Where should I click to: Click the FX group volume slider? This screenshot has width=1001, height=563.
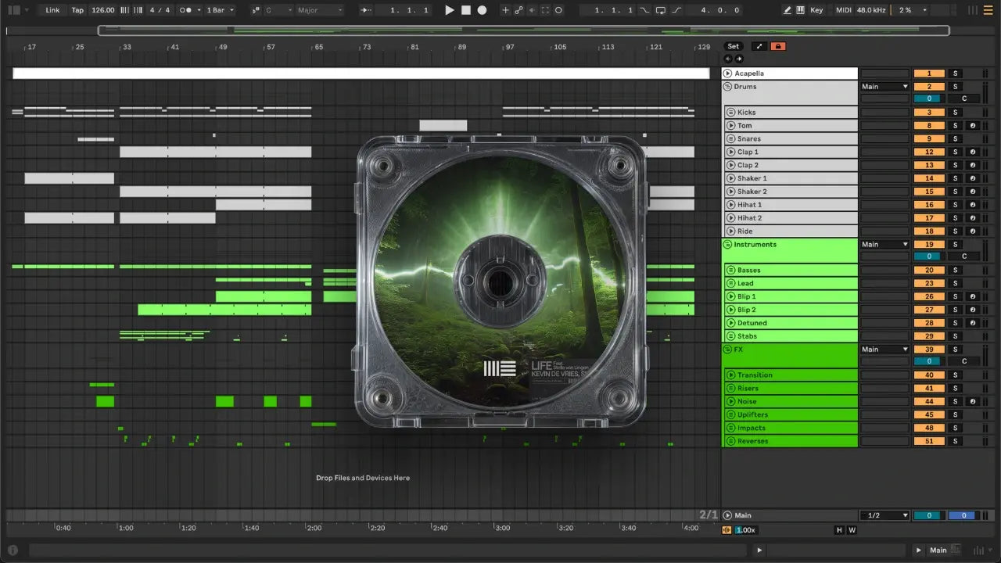pyautogui.click(x=929, y=361)
